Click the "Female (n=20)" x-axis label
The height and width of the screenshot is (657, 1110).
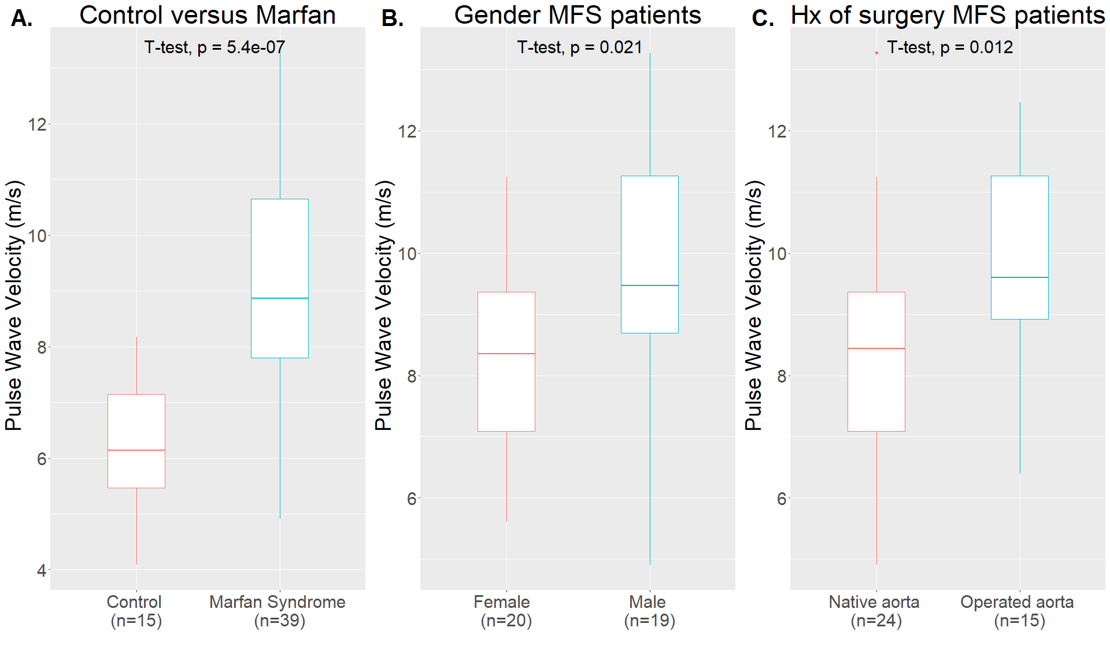[x=504, y=611]
